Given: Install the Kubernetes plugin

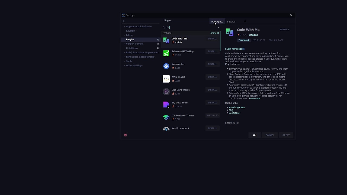Looking at the screenshot, I should coord(212,64).
